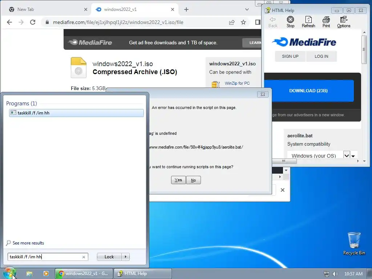The height and width of the screenshot is (279, 372).
Task: Click Stop icon in HTML Help
Action: (x=290, y=22)
